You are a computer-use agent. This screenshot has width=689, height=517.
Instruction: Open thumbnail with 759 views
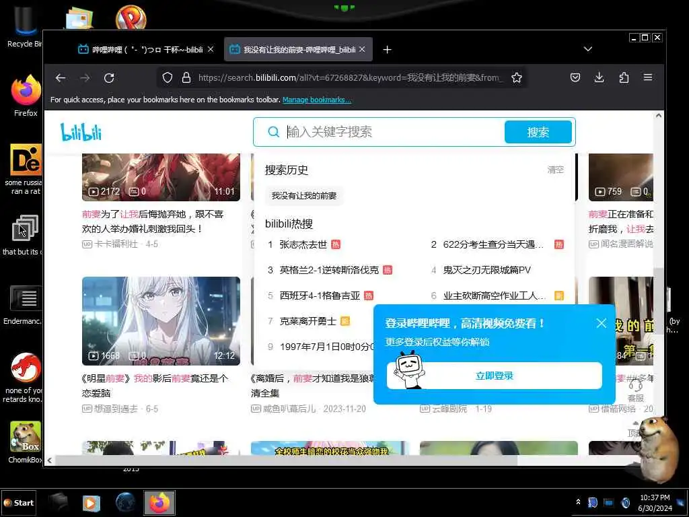pos(621,177)
